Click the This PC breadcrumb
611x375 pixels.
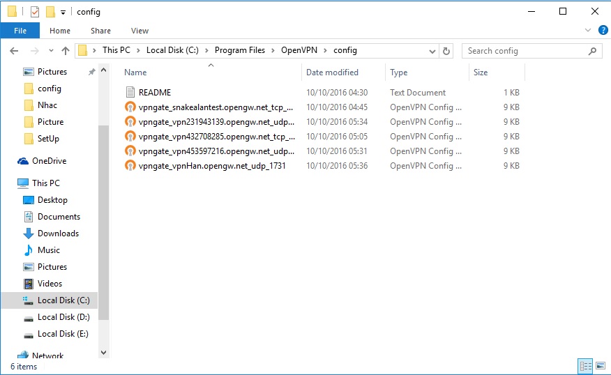click(x=116, y=50)
